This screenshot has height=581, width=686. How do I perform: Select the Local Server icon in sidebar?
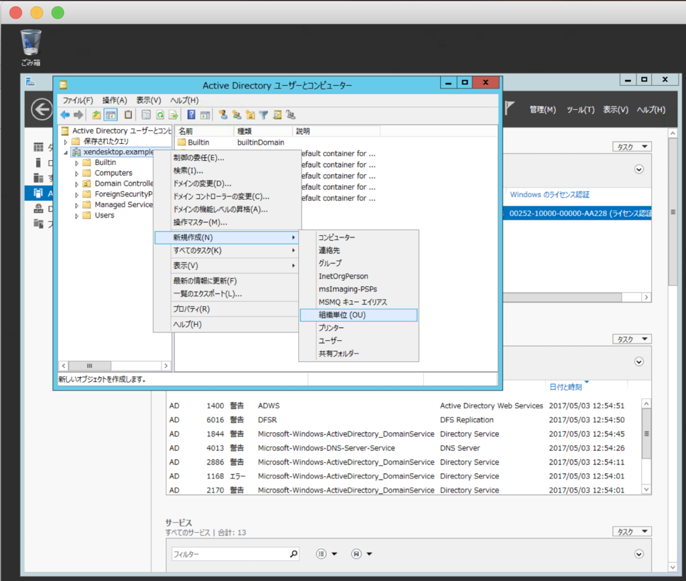click(x=38, y=163)
